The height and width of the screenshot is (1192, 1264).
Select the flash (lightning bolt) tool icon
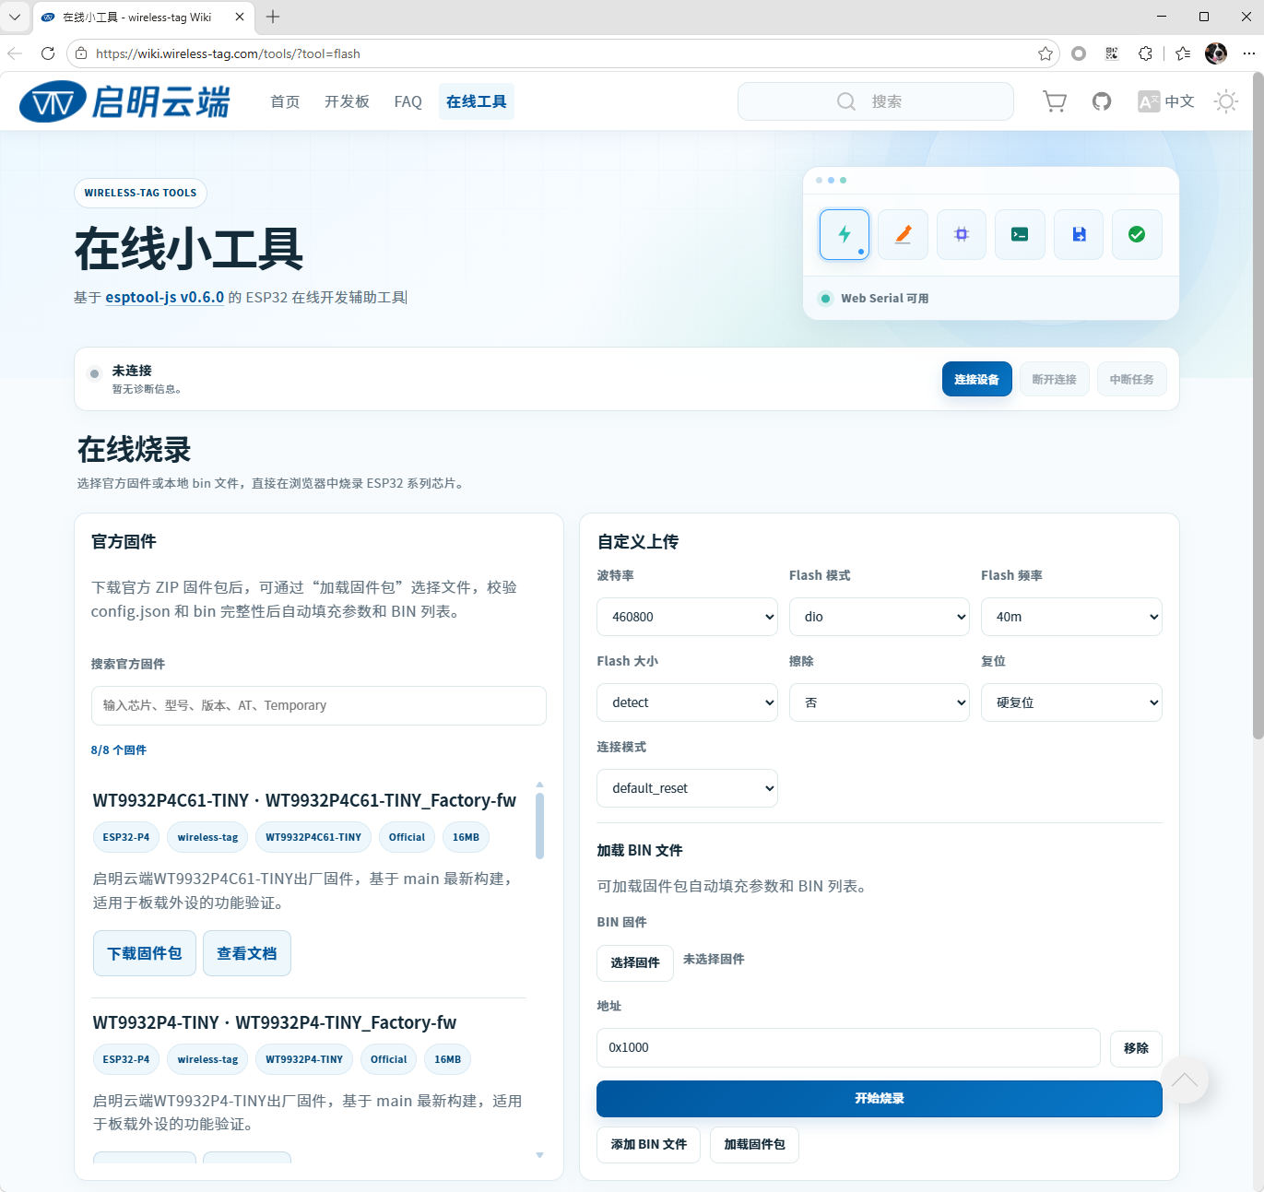844,234
